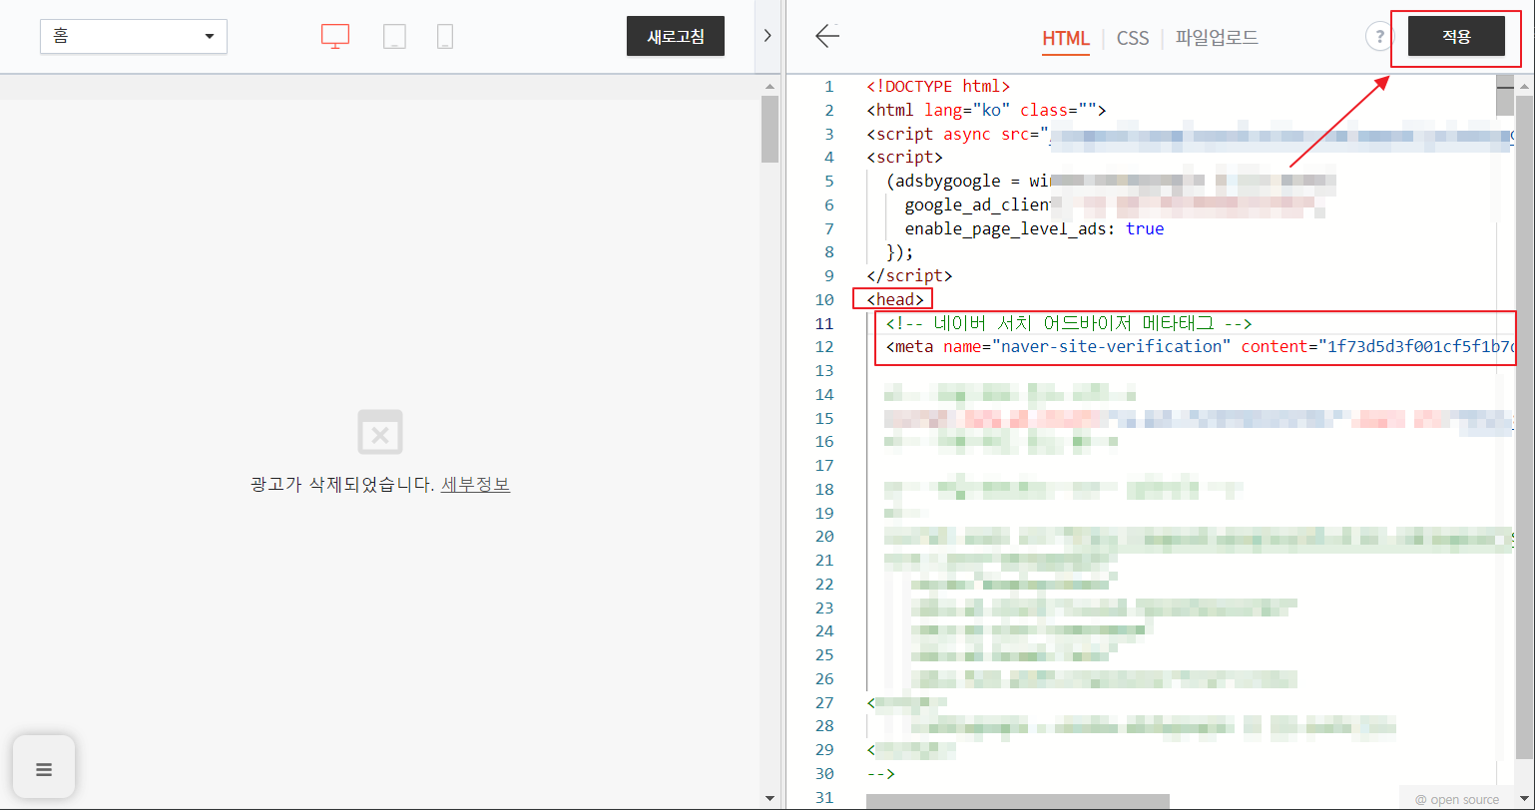Image resolution: width=1535 pixels, height=810 pixels.
Task: Click the deleted-ad placeholder icon
Action: tap(380, 433)
